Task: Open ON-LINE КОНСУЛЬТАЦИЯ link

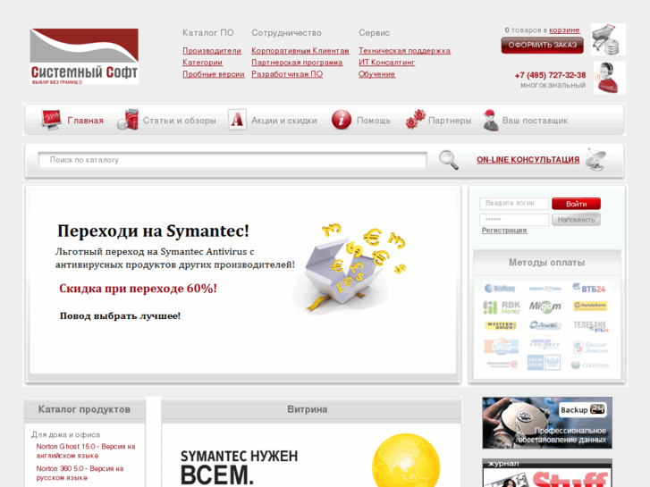Action: point(528,160)
